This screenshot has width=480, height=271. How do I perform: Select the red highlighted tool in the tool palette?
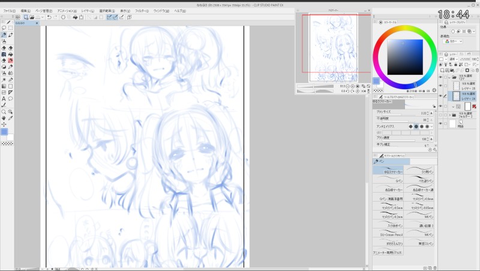point(10,60)
